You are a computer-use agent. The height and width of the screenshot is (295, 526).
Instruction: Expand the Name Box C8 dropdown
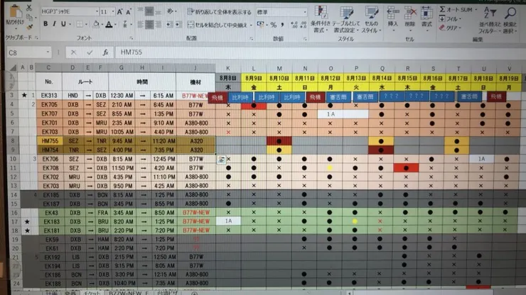click(48, 52)
